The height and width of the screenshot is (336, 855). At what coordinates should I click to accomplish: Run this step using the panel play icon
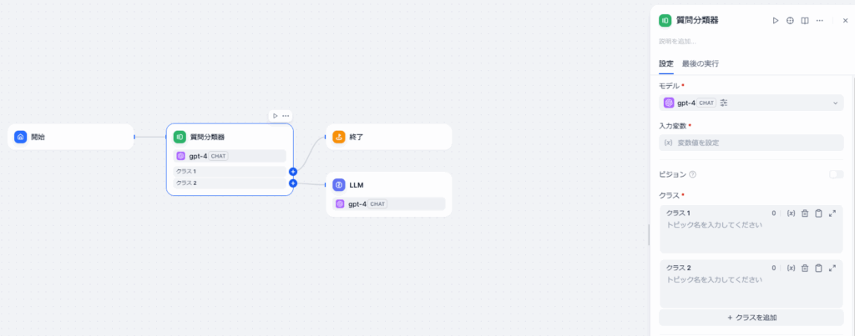(x=775, y=20)
